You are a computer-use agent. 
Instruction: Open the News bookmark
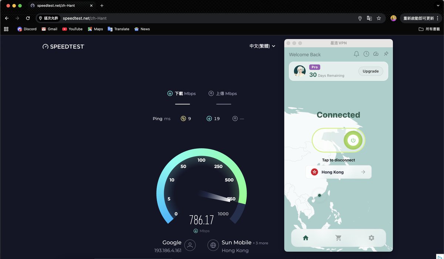click(x=142, y=29)
